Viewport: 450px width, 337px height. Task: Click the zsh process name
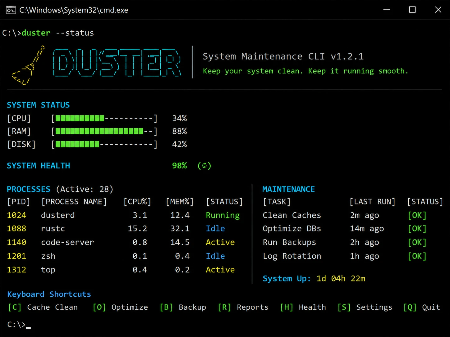(48, 256)
